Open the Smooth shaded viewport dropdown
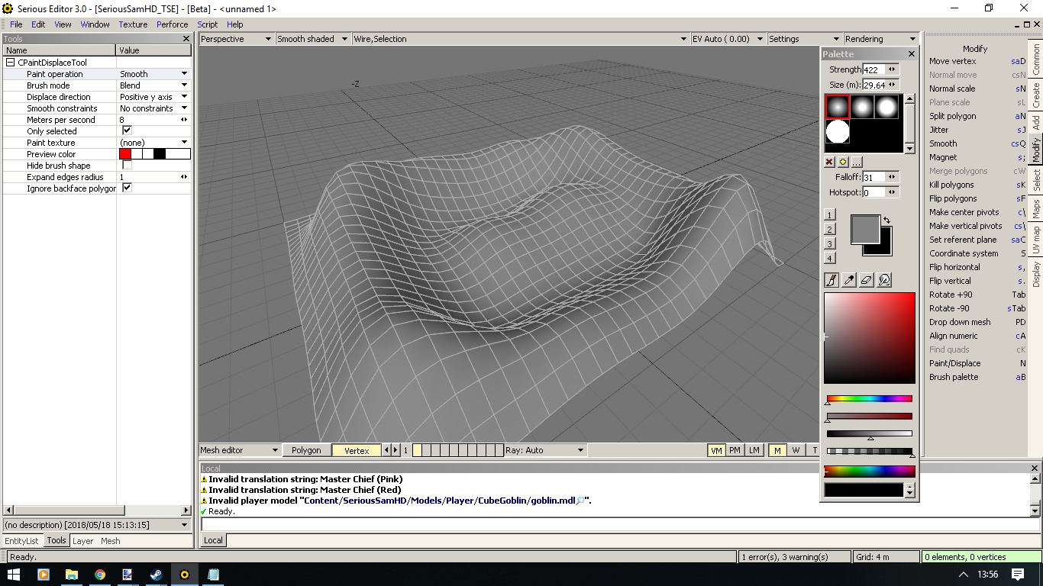This screenshot has height=586, width=1043. pyautogui.click(x=344, y=39)
